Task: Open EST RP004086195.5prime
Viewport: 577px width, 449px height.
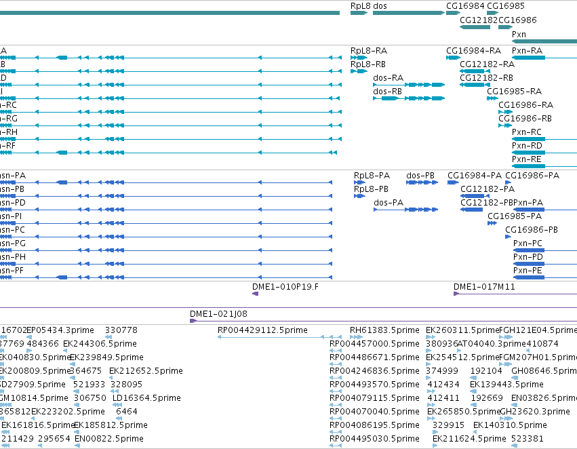Action: click(x=374, y=425)
